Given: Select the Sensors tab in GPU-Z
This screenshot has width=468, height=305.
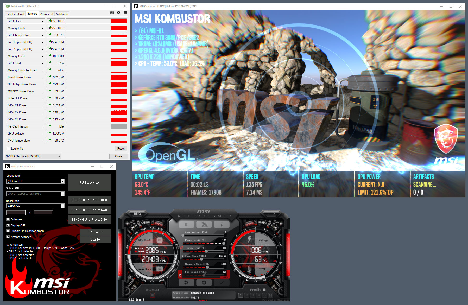Looking at the screenshot, I should coord(32,14).
